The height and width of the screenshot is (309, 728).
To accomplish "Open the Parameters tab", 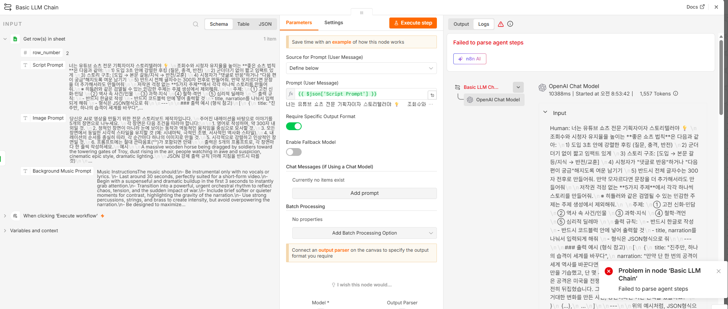I will [x=299, y=23].
